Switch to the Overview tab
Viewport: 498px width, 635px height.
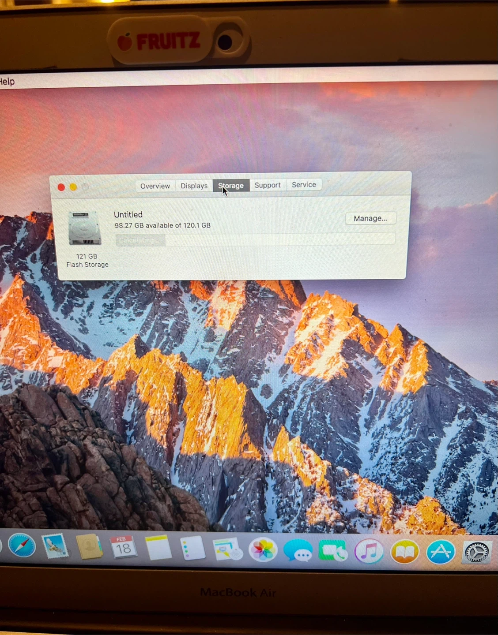pyautogui.click(x=155, y=186)
